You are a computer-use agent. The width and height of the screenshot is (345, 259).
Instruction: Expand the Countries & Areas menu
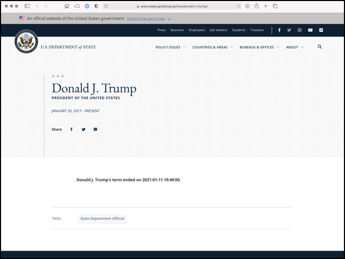tap(213, 47)
